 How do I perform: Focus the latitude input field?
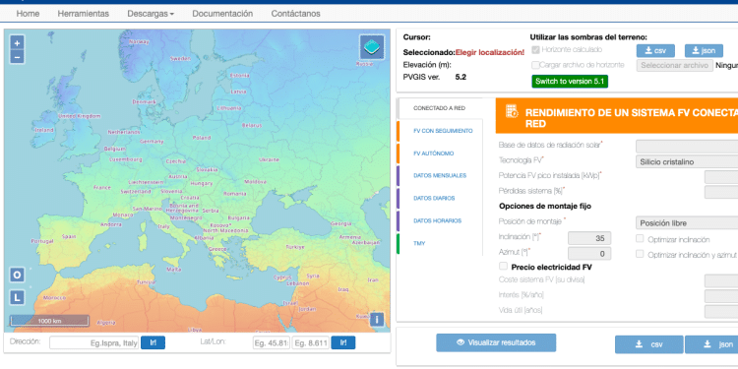272,343
